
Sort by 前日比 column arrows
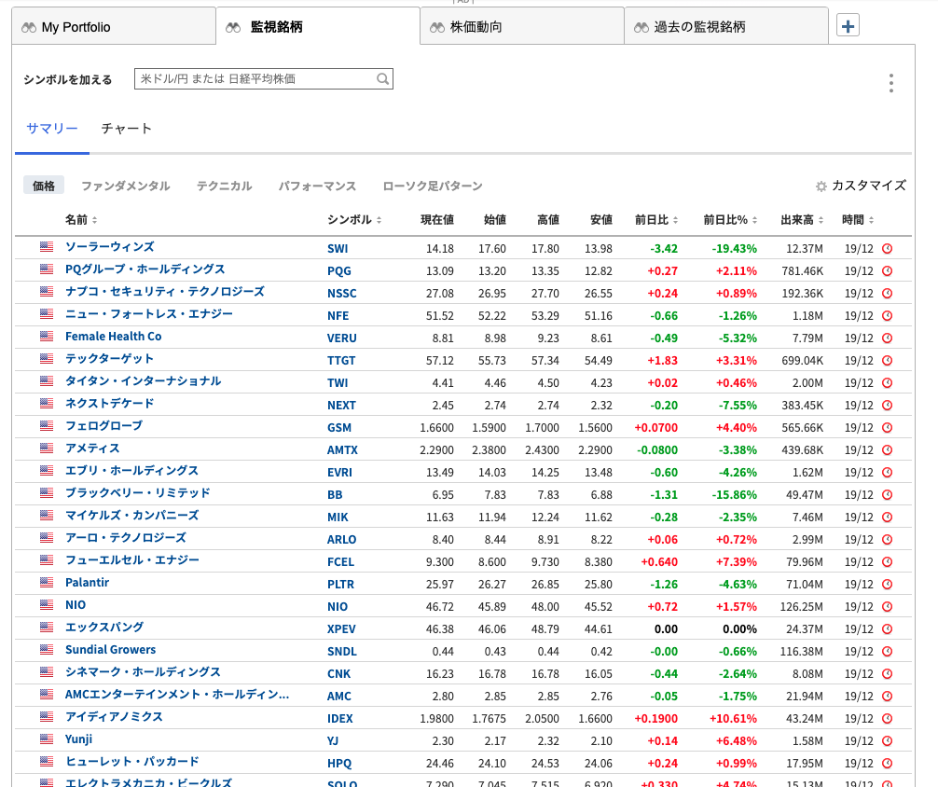click(675, 220)
